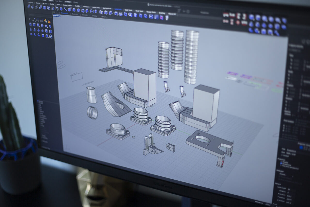Open the Surface Tools toolbar tab
The image size is (310, 207).
coord(107,9)
